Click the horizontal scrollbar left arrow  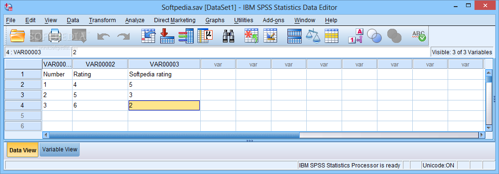click(x=46, y=135)
